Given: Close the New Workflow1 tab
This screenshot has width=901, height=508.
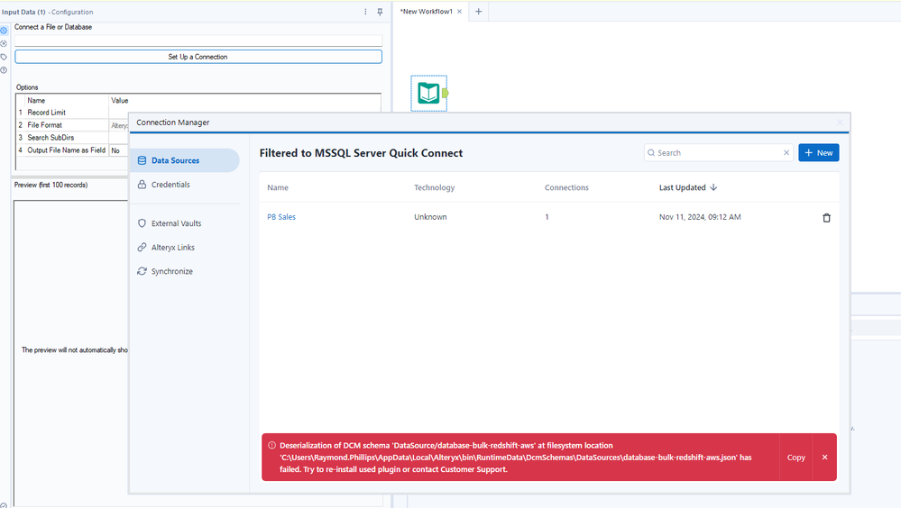Looking at the screenshot, I should coord(460,12).
